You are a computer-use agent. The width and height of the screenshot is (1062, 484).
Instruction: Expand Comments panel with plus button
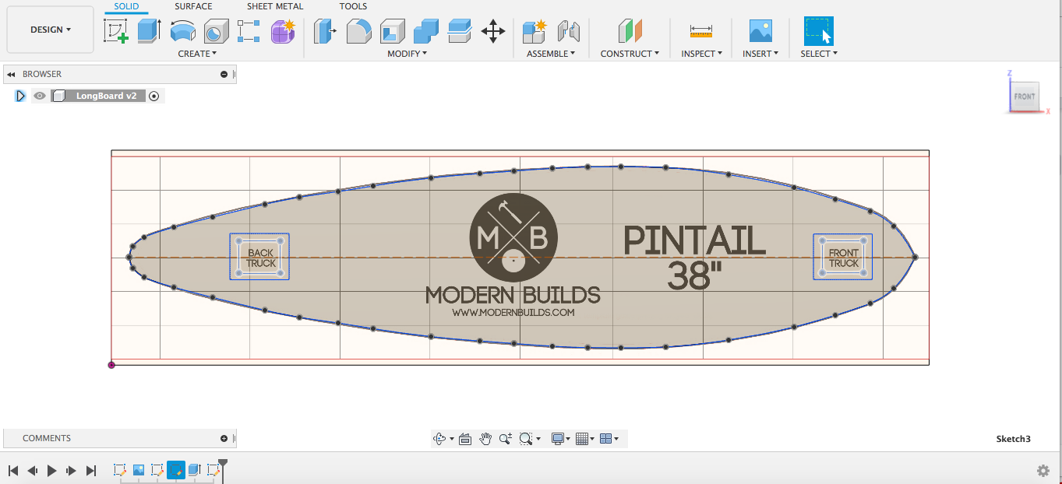pyautogui.click(x=224, y=438)
